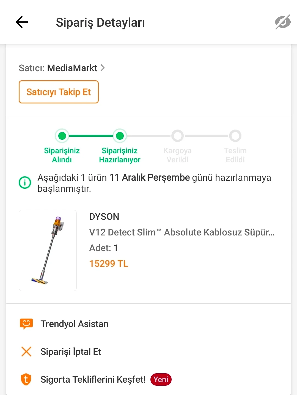Tap the Trendyol Asistan chat icon
This screenshot has height=395, width=297.
pyautogui.click(x=26, y=324)
